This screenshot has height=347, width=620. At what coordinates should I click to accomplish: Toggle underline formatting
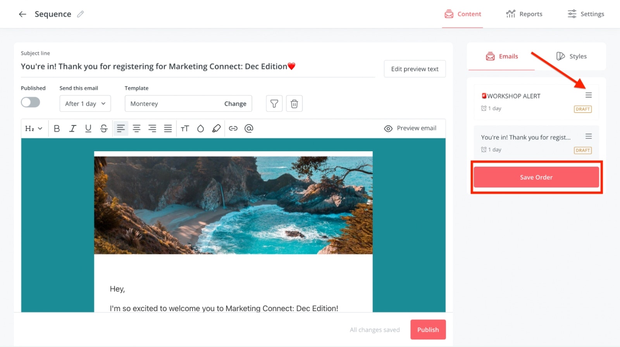88,128
